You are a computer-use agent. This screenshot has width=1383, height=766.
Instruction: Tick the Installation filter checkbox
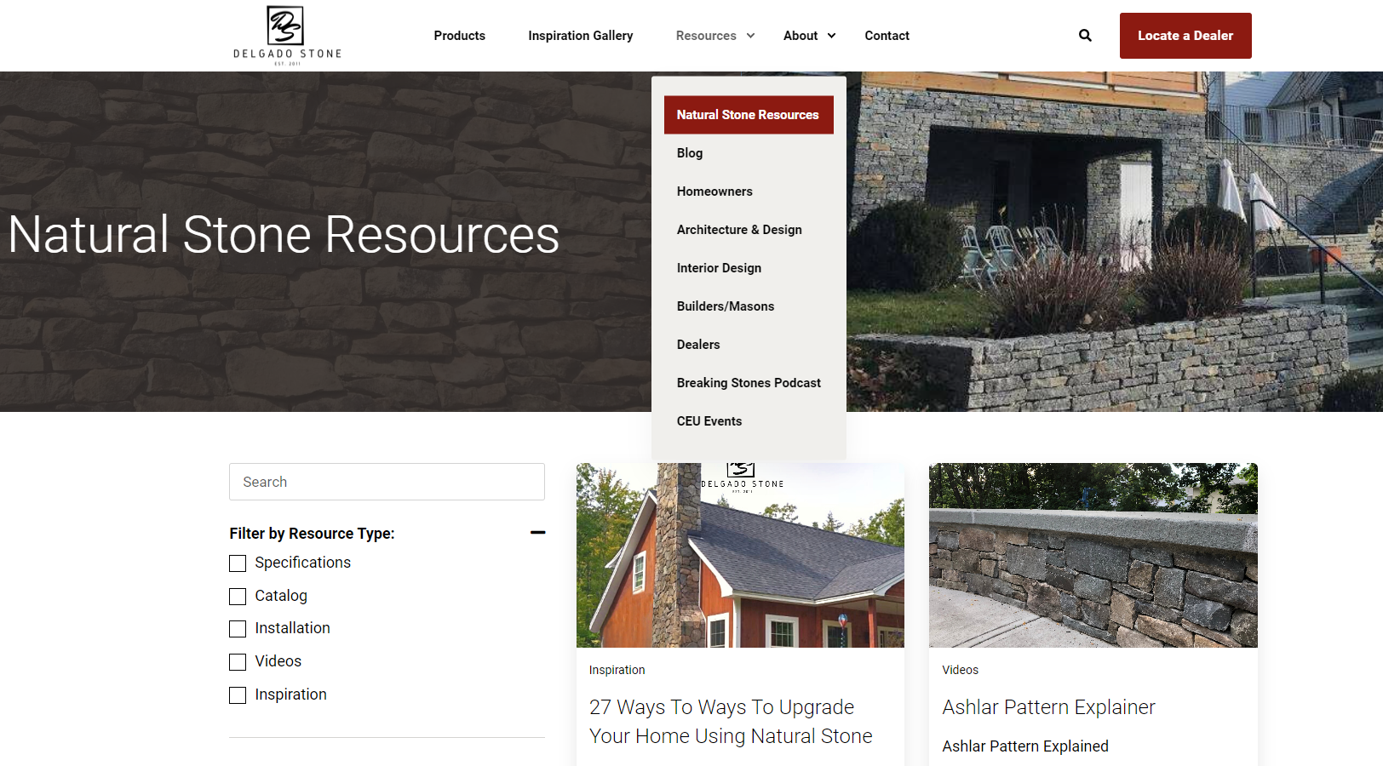tap(238, 629)
